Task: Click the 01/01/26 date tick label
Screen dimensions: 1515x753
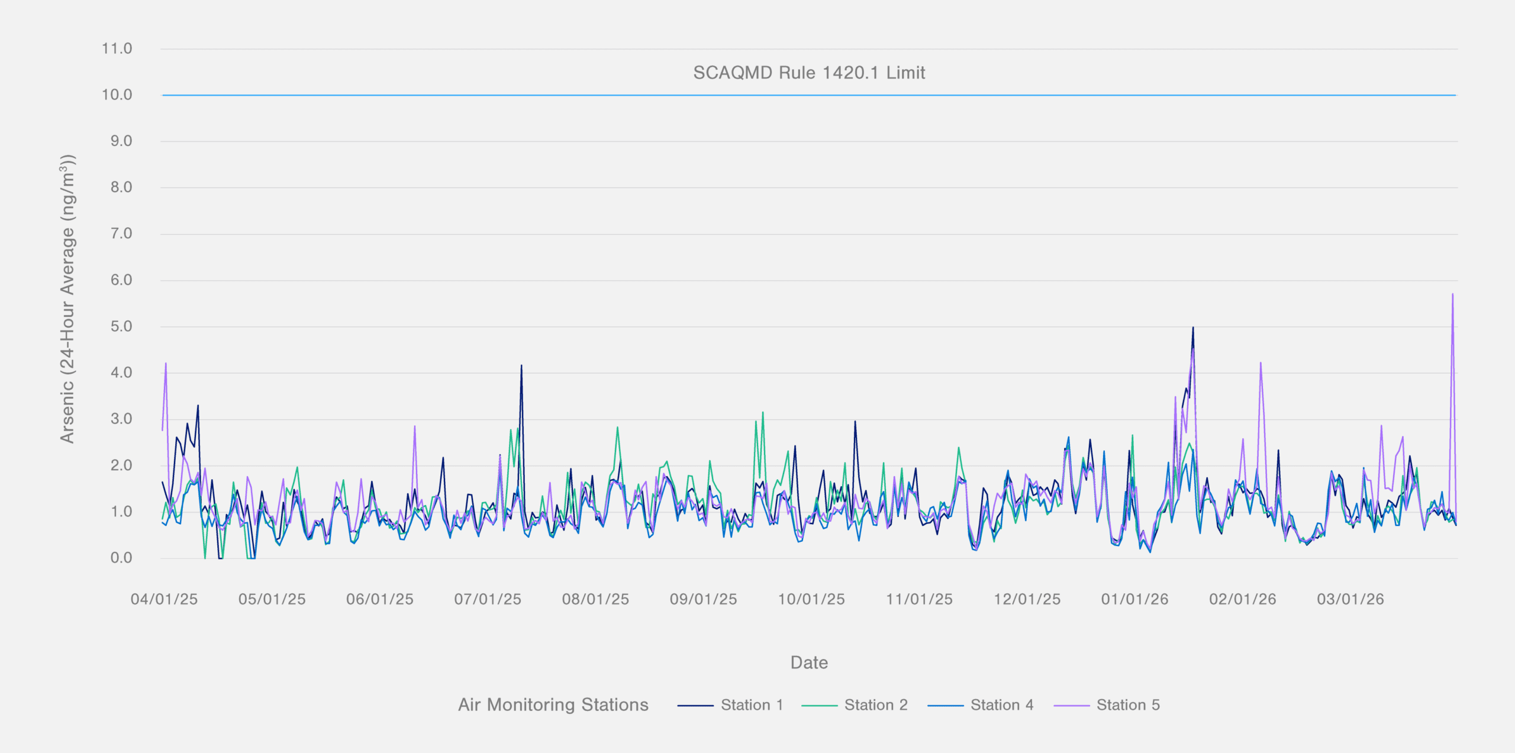Action: click(1135, 599)
